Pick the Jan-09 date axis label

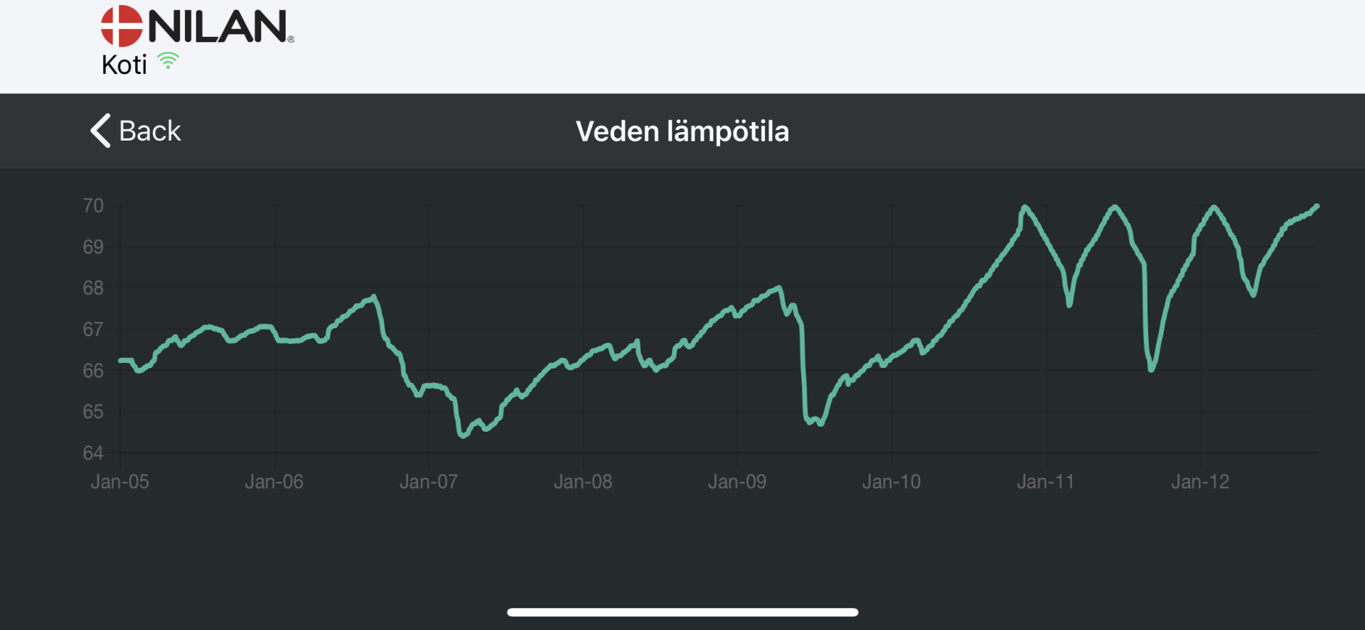point(737,482)
